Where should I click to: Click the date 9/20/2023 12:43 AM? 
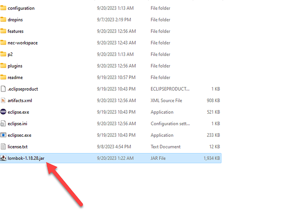116,43
